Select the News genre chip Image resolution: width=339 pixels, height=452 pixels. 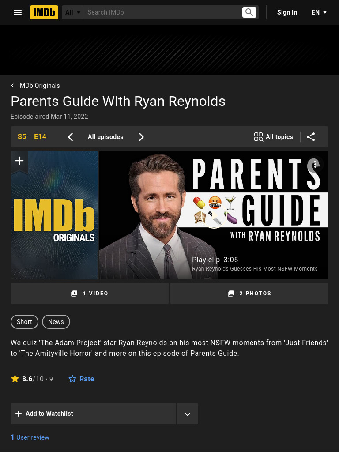(56, 322)
